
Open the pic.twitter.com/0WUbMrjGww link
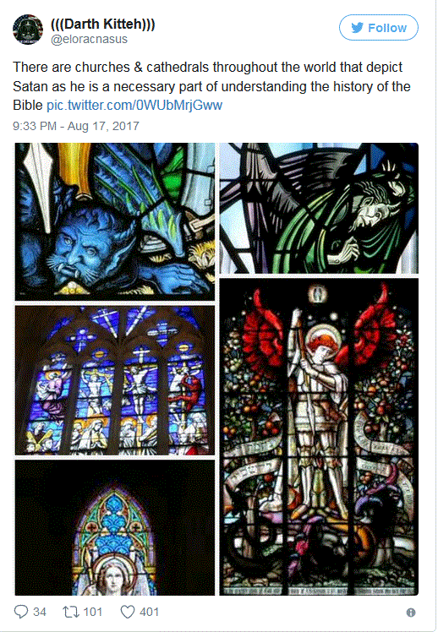(134, 106)
